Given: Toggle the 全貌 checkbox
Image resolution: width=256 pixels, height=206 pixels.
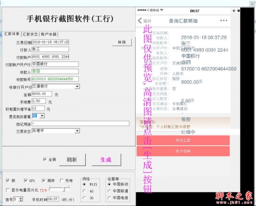Looking at the screenshot, I should [44, 159].
